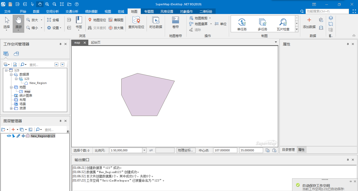
Task: Click the 单位 unit ruler button
Action: pos(221,24)
